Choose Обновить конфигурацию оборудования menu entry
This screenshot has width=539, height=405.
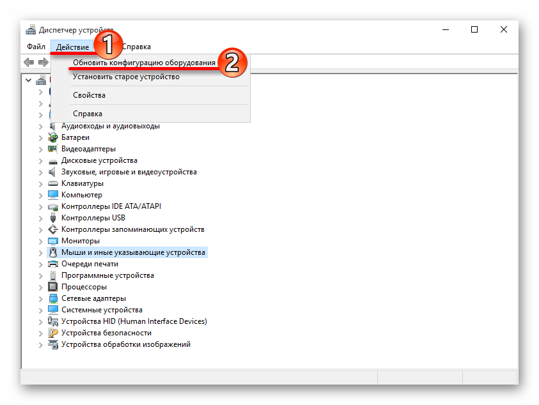point(144,63)
